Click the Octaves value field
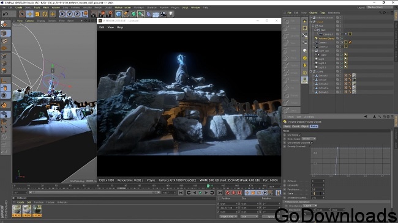Screen dimensions: 398x223 [x=318, y=181]
